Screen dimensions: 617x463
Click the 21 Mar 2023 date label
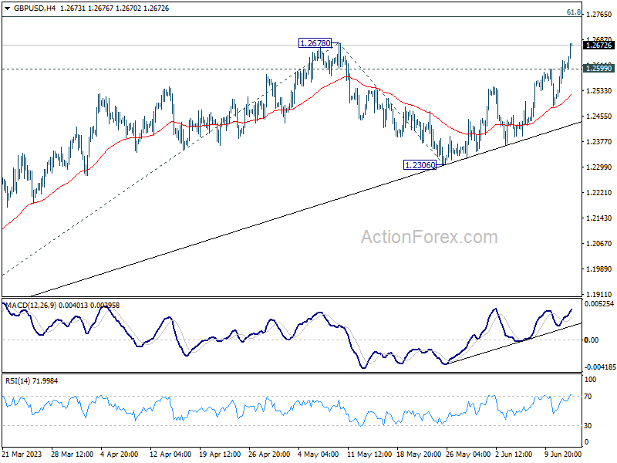point(22,455)
